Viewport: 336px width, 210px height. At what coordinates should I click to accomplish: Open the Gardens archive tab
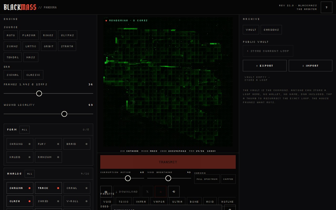(271, 30)
